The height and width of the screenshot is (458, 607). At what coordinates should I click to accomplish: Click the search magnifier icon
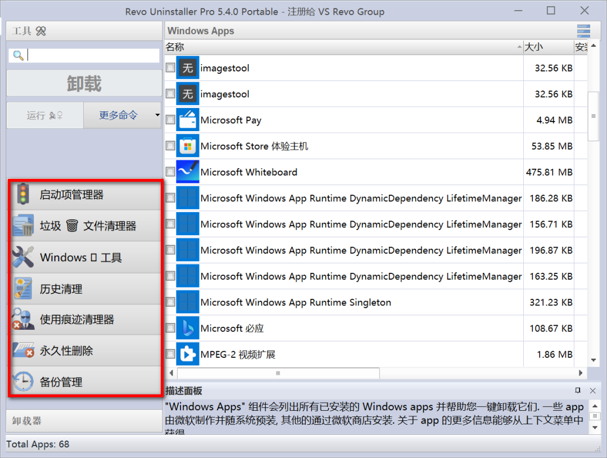(x=18, y=55)
